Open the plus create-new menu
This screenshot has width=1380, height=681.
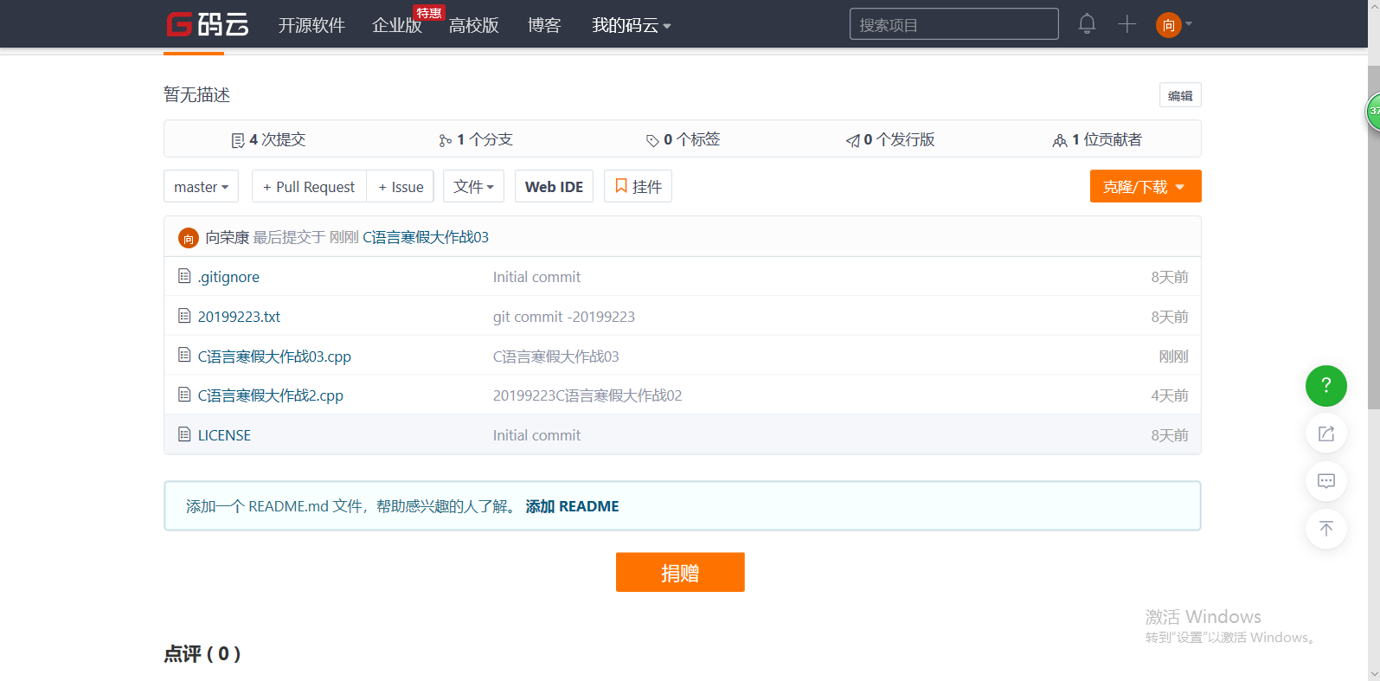[1126, 24]
